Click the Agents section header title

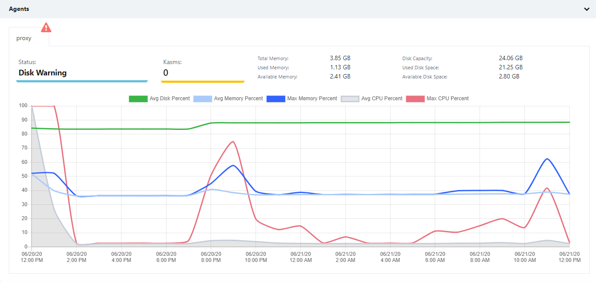point(19,9)
